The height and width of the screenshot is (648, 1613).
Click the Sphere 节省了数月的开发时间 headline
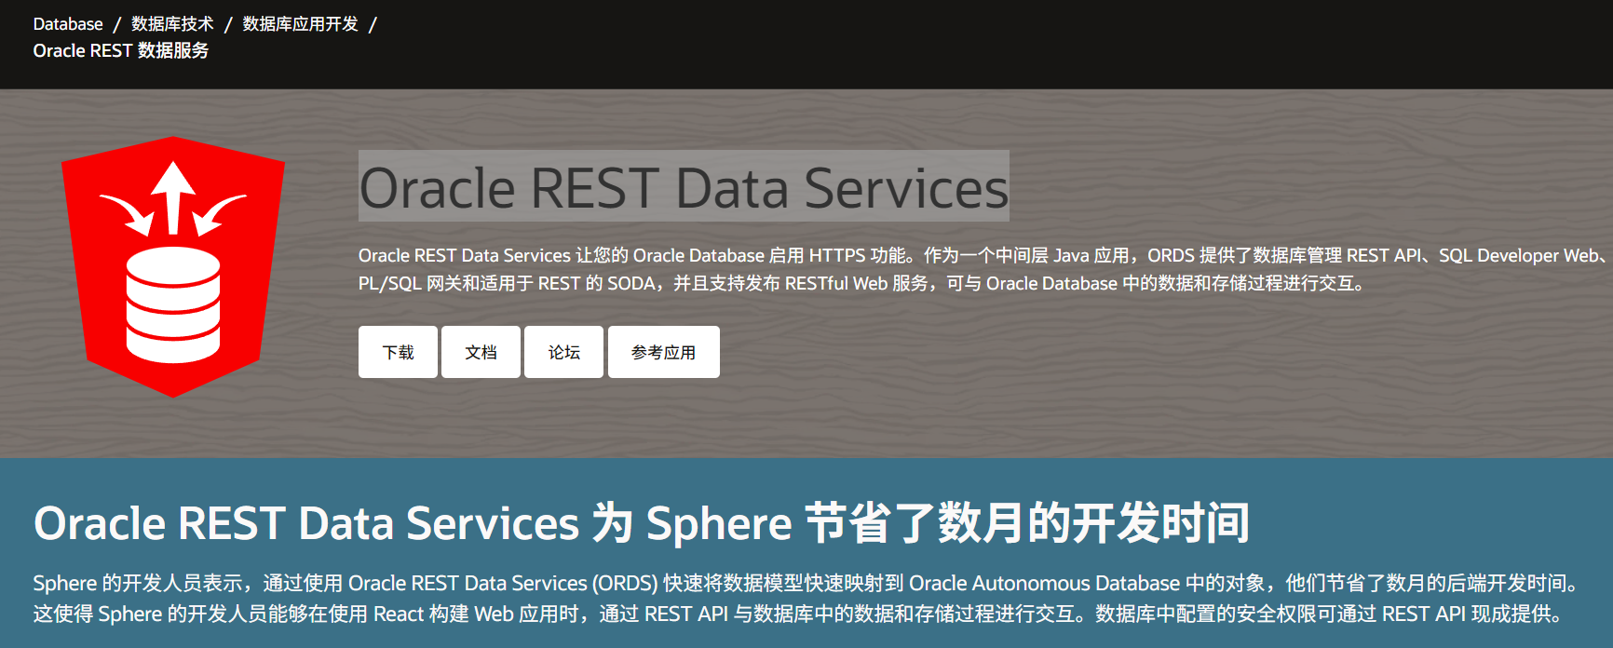click(x=642, y=522)
